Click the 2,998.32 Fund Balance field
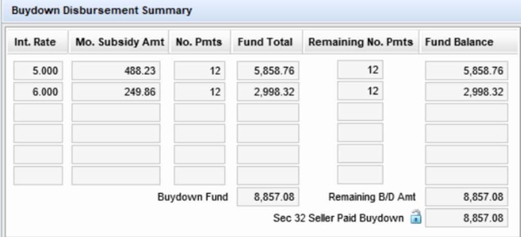The width and height of the screenshot is (521, 237). [x=467, y=92]
